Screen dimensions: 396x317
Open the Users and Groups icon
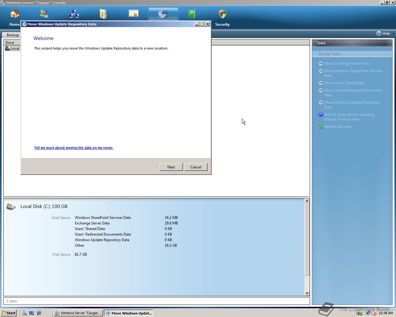44,14
